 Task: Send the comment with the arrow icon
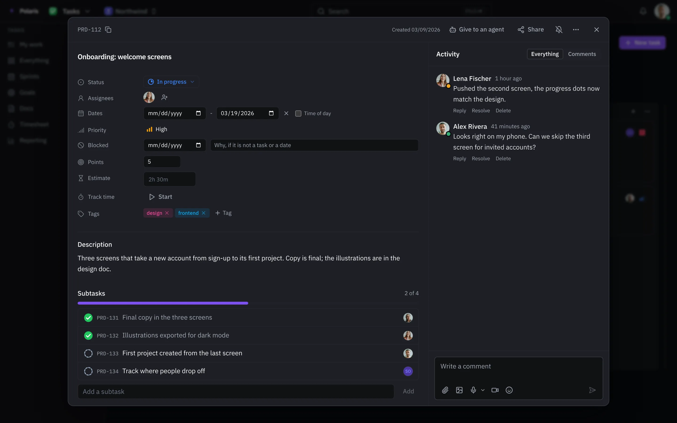click(592, 390)
